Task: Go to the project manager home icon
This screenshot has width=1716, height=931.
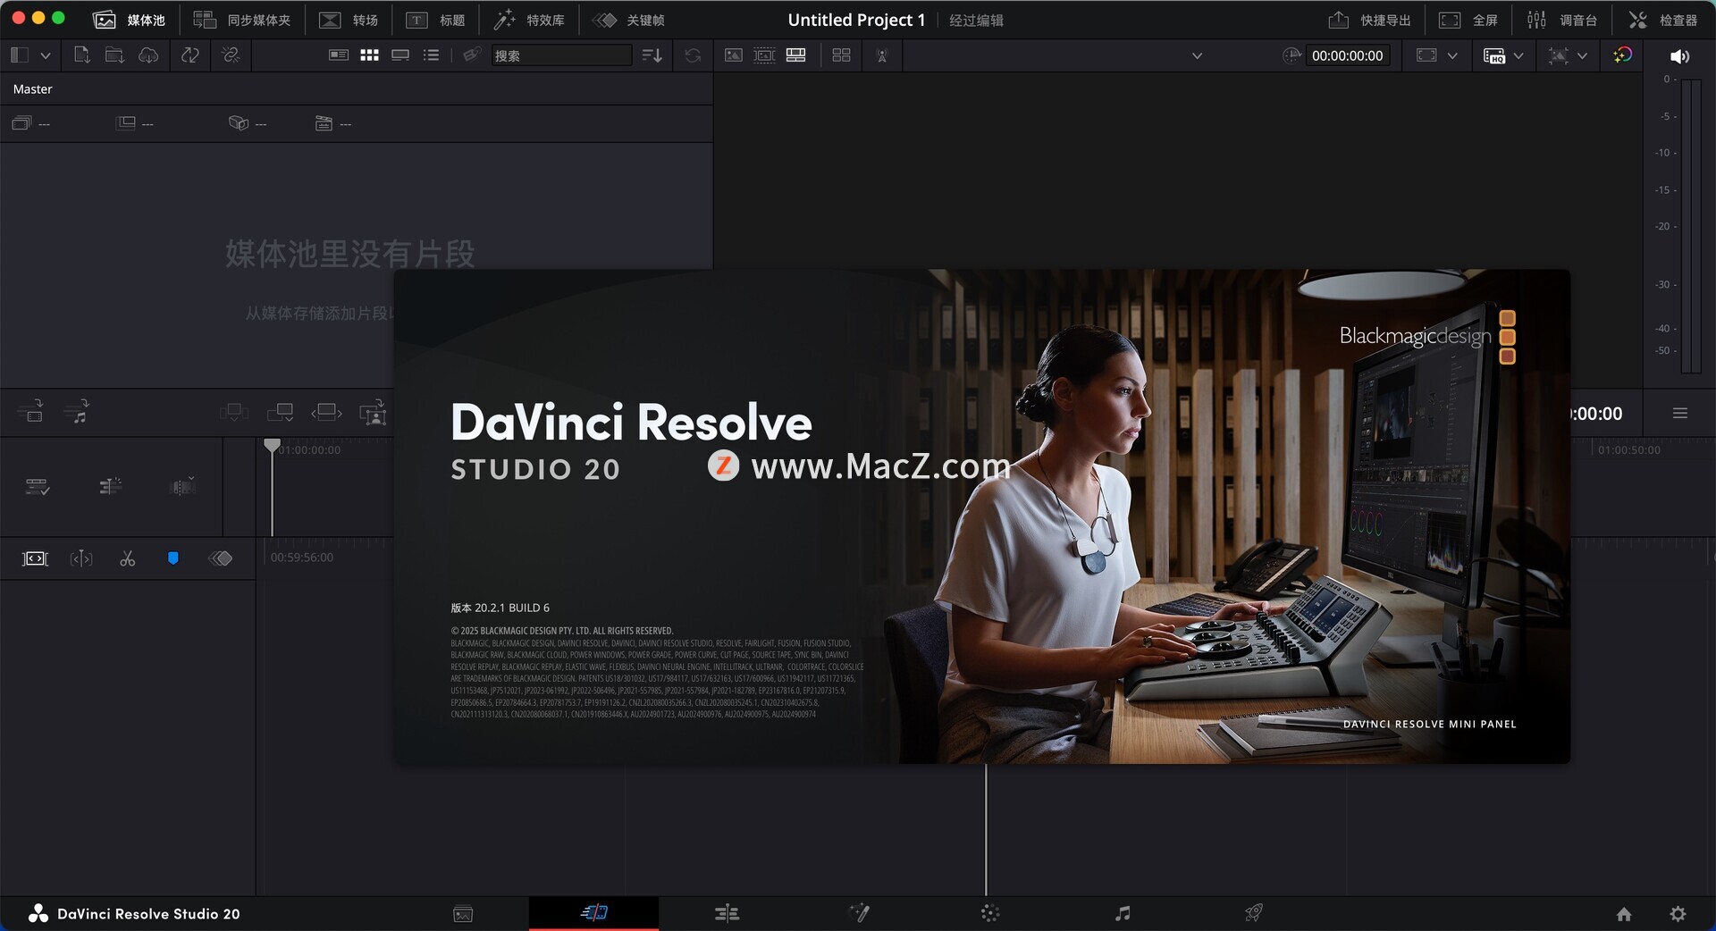Action: 1624,913
